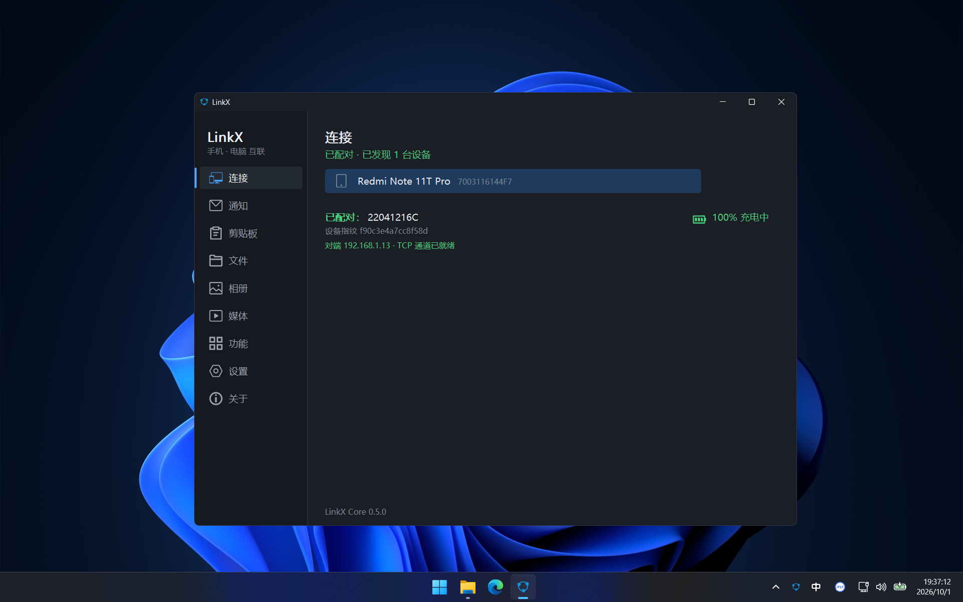Screen dimensions: 963x602
Task: Select the 通知 sidebar label
Action: [x=238, y=206]
